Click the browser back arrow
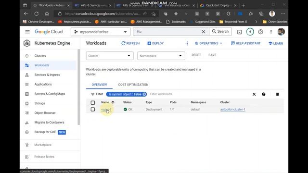This screenshot has width=308, height=173. (26, 14)
